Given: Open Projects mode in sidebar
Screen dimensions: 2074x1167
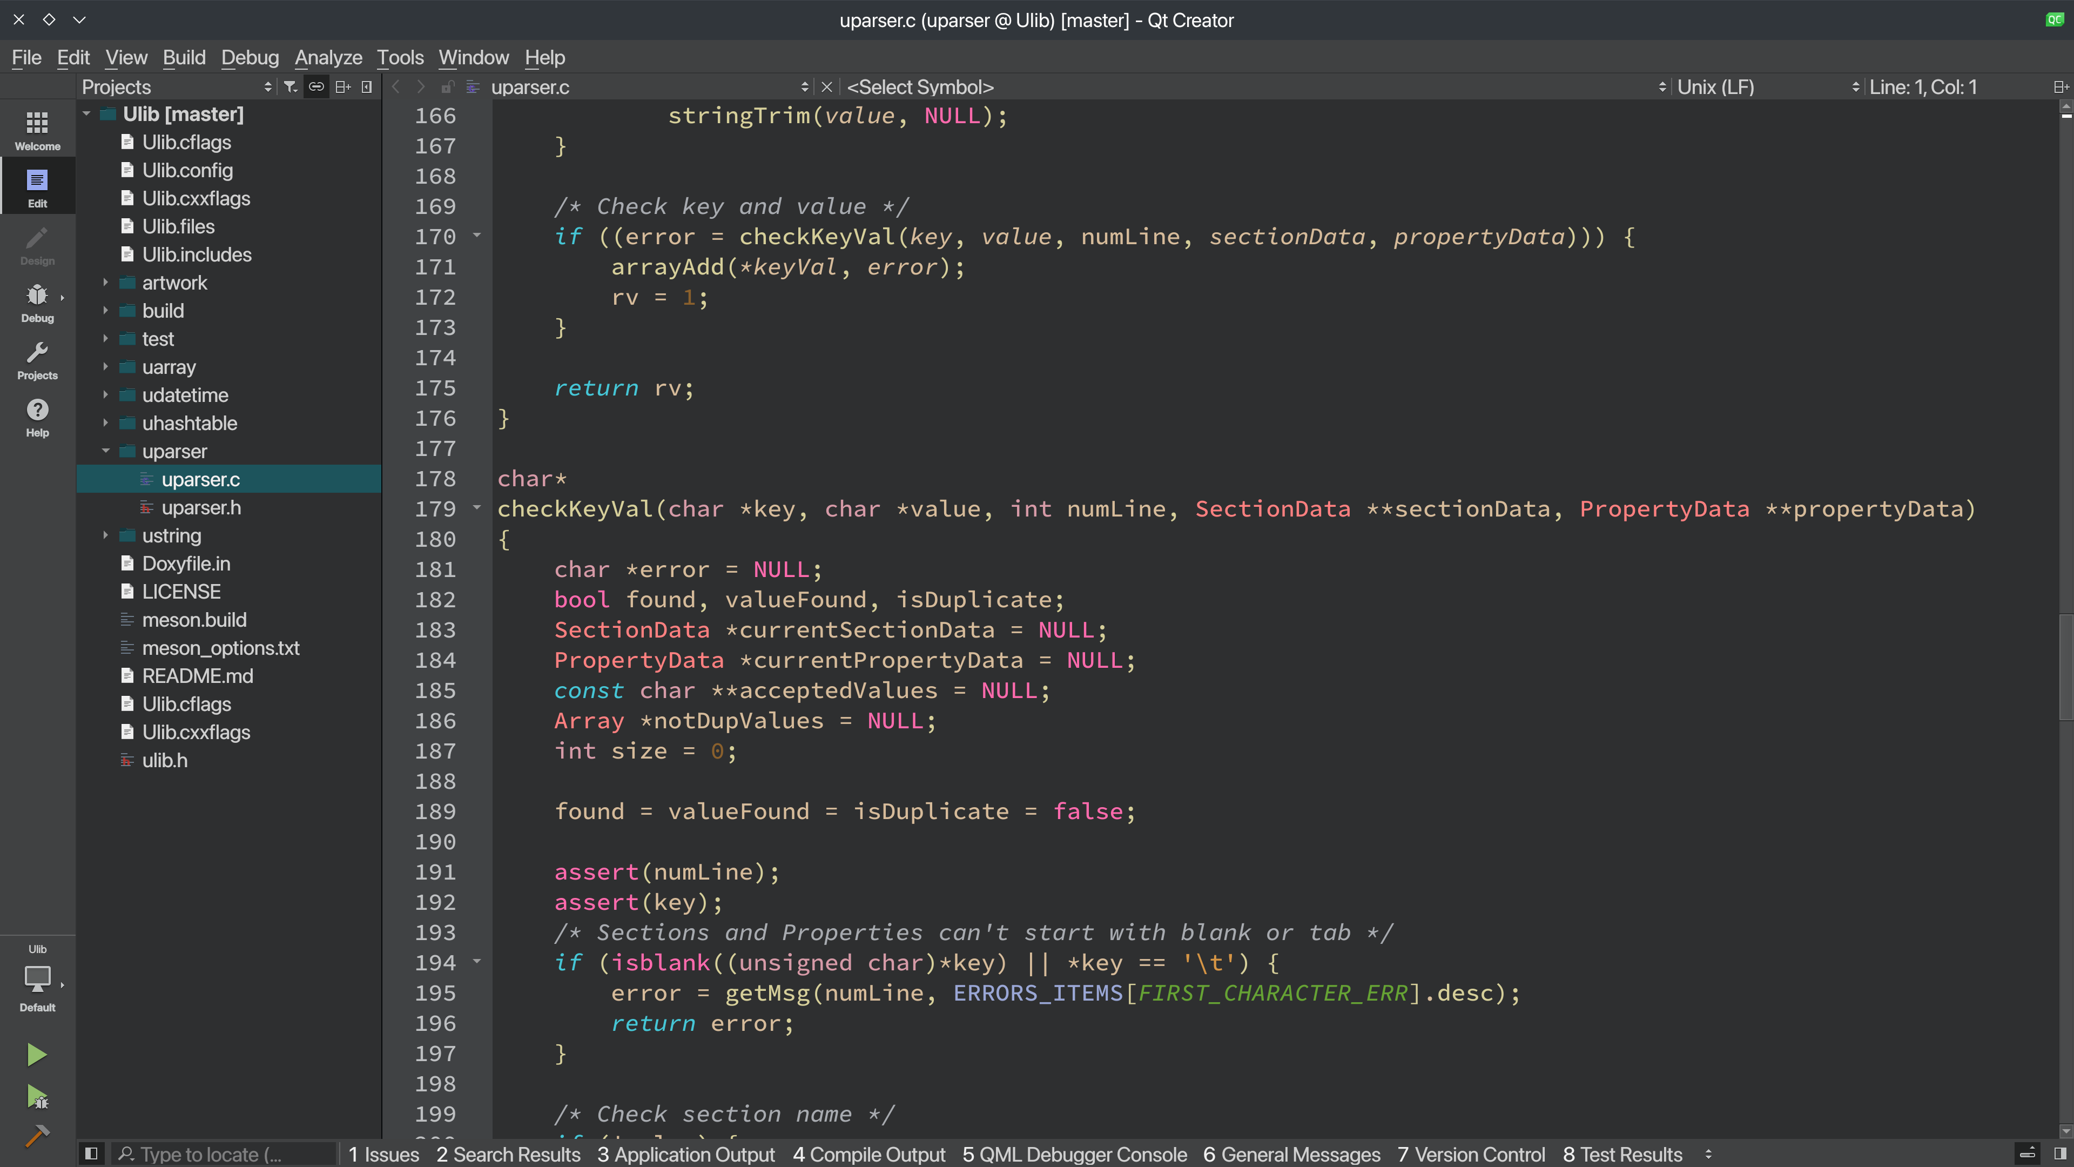Looking at the screenshot, I should [37, 359].
